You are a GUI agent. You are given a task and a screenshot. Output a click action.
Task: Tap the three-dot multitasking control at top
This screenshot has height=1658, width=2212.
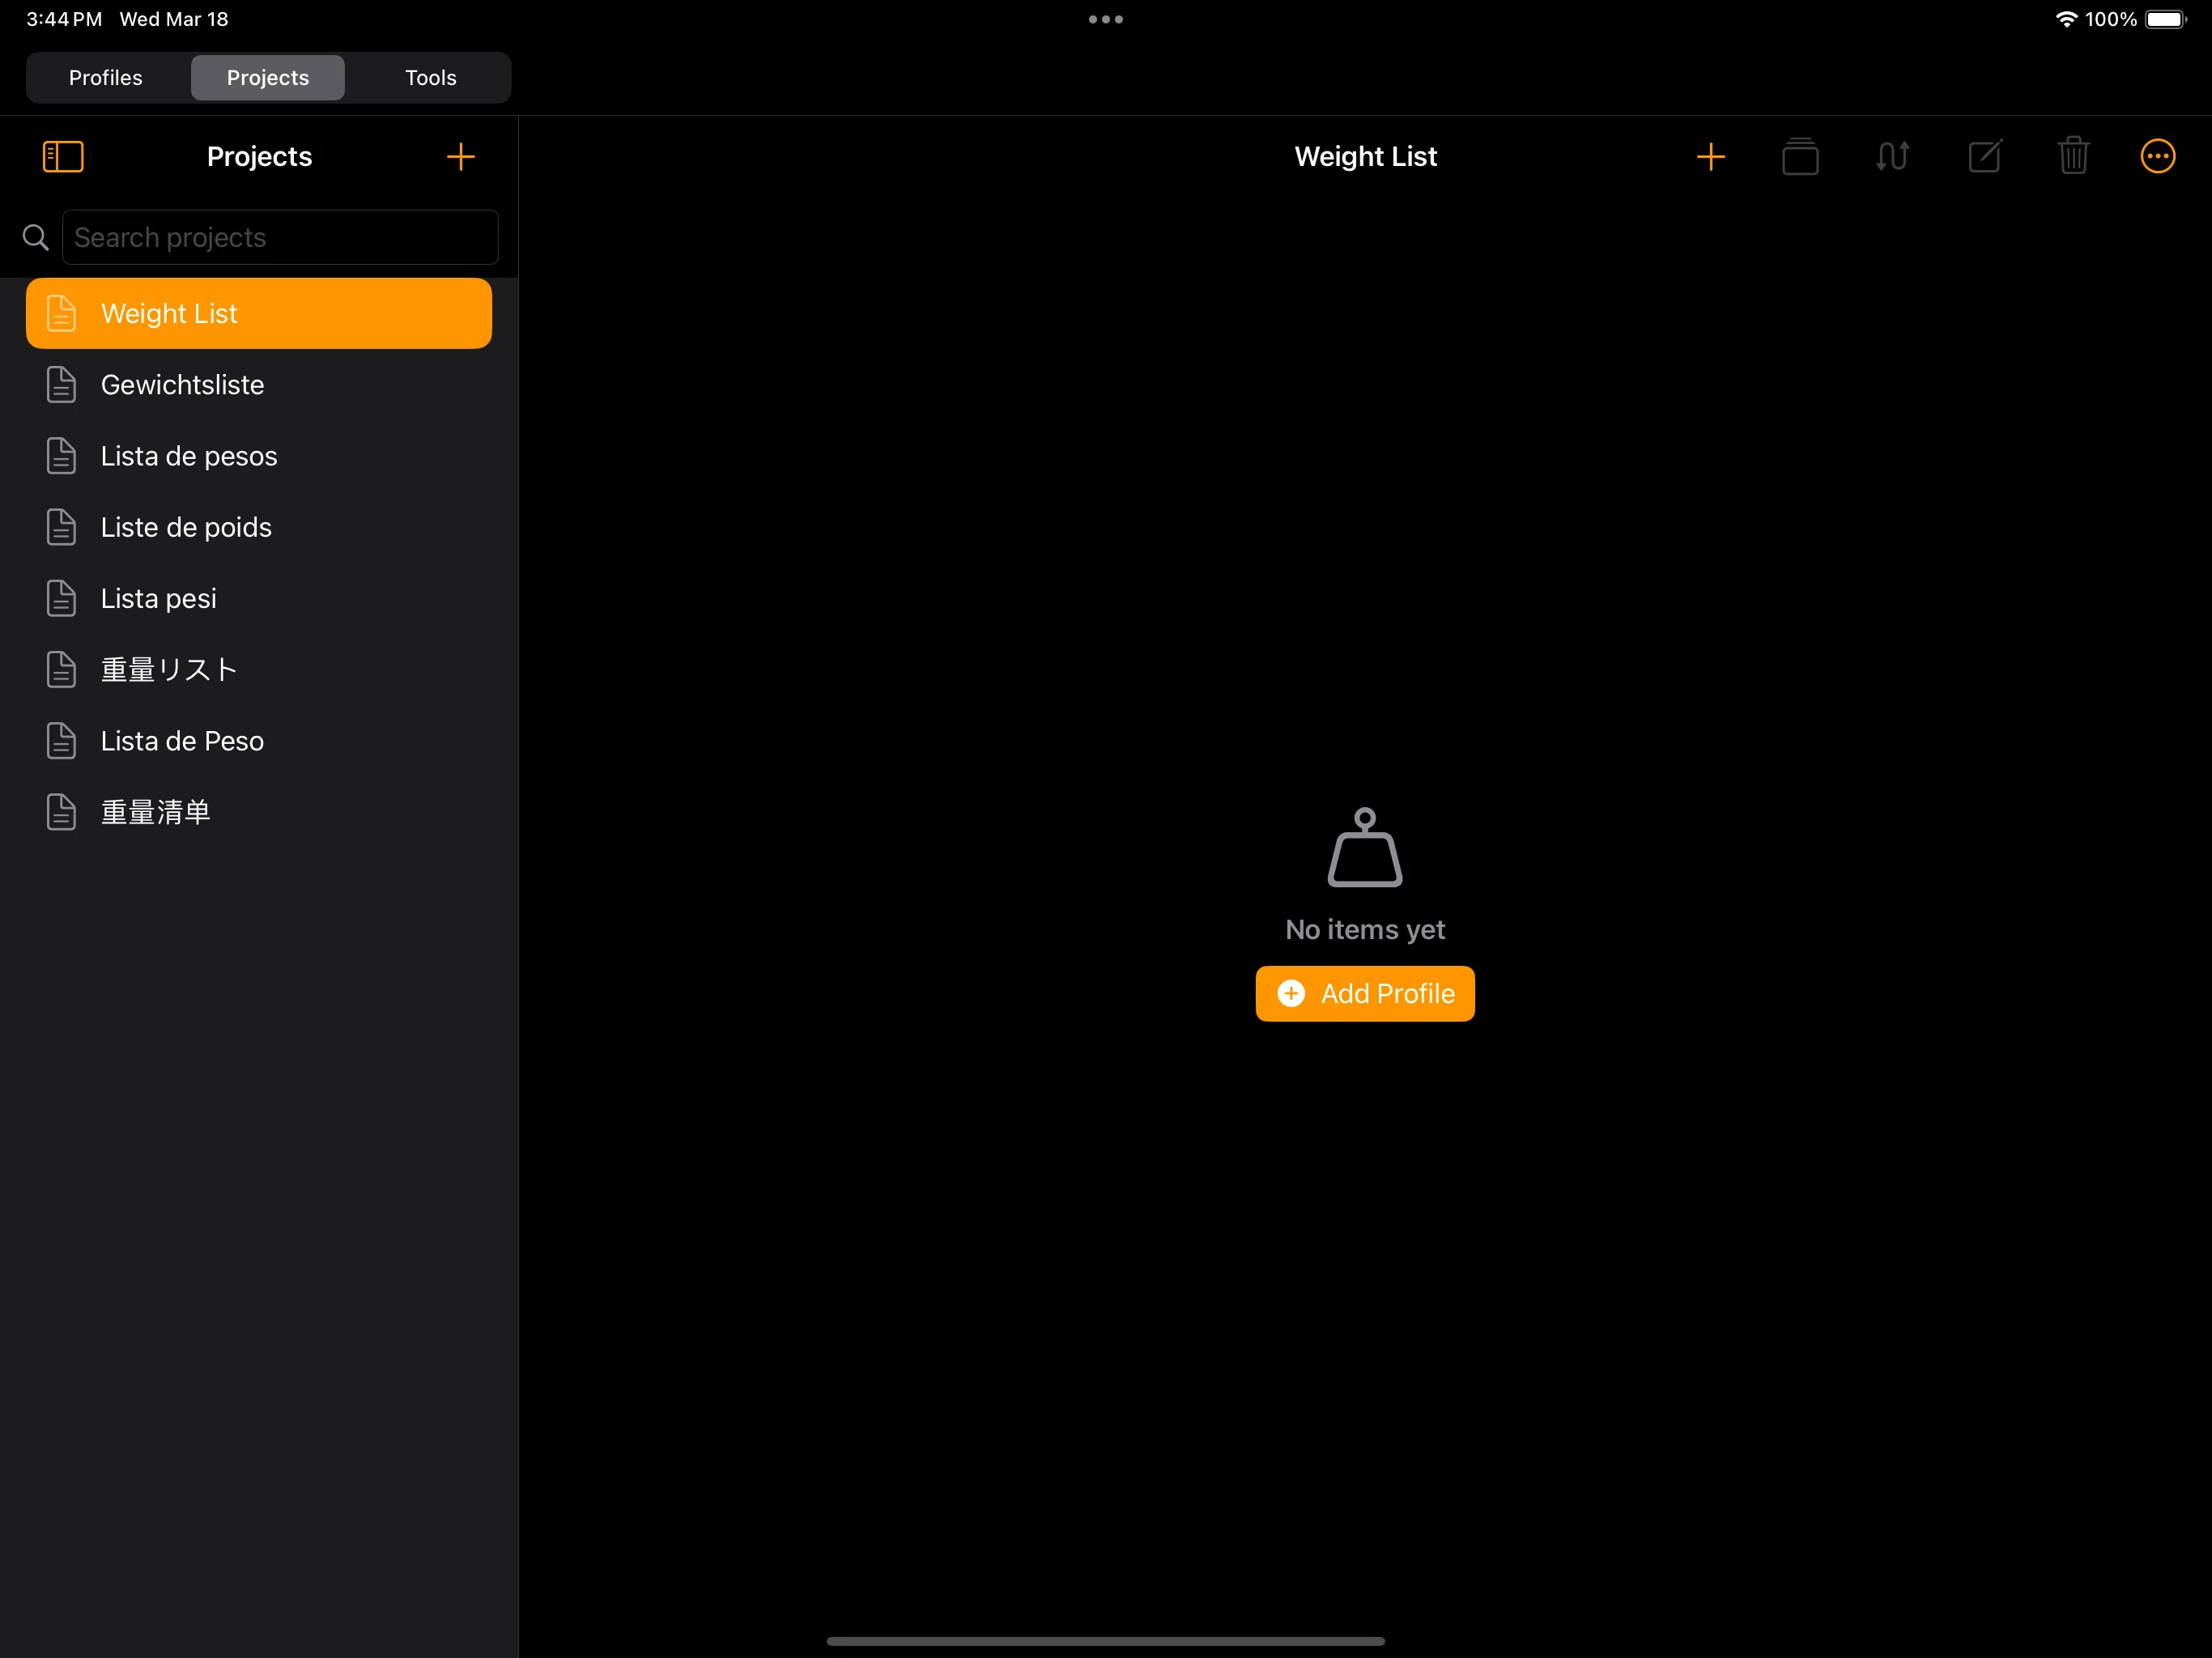coord(1105,19)
